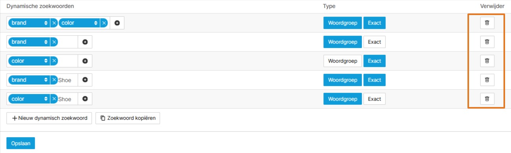The image size is (511, 153).
Task: Open the color dropdown in color Shoe row
Action: point(29,99)
